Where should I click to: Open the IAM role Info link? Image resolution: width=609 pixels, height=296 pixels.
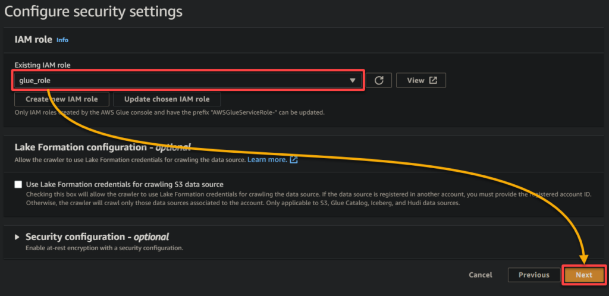[62, 40]
